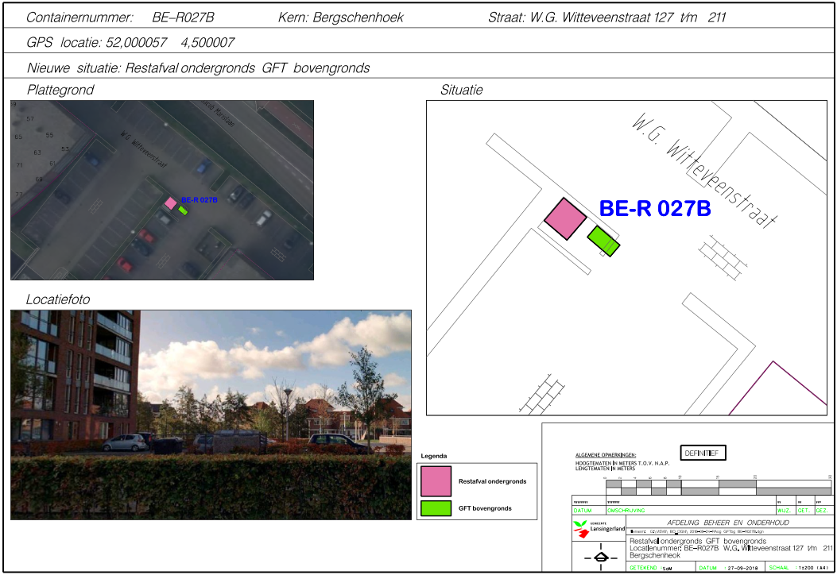Click the aerial Plattegrond image
The image size is (837, 575).
tap(162, 190)
